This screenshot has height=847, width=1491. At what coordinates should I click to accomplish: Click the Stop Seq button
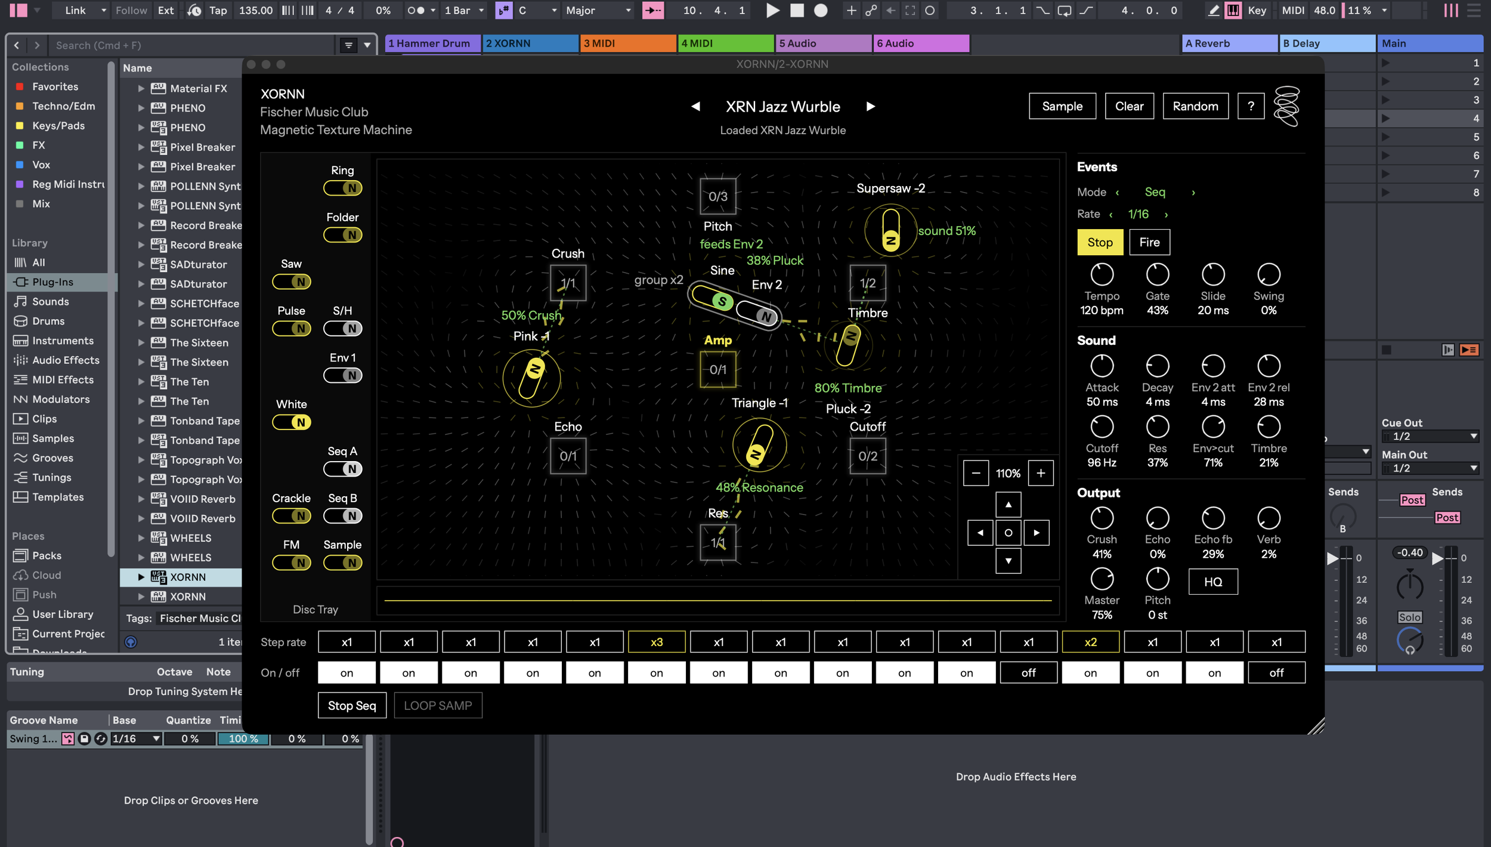click(x=352, y=706)
